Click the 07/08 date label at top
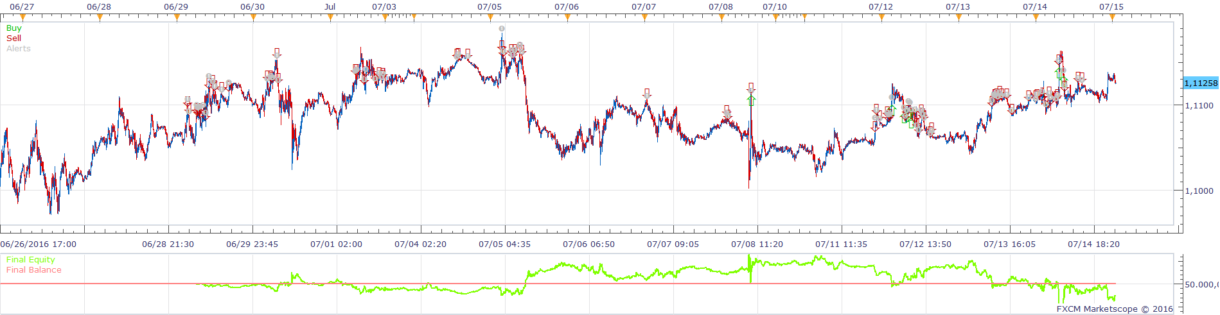The image size is (1220, 315). coord(721,7)
